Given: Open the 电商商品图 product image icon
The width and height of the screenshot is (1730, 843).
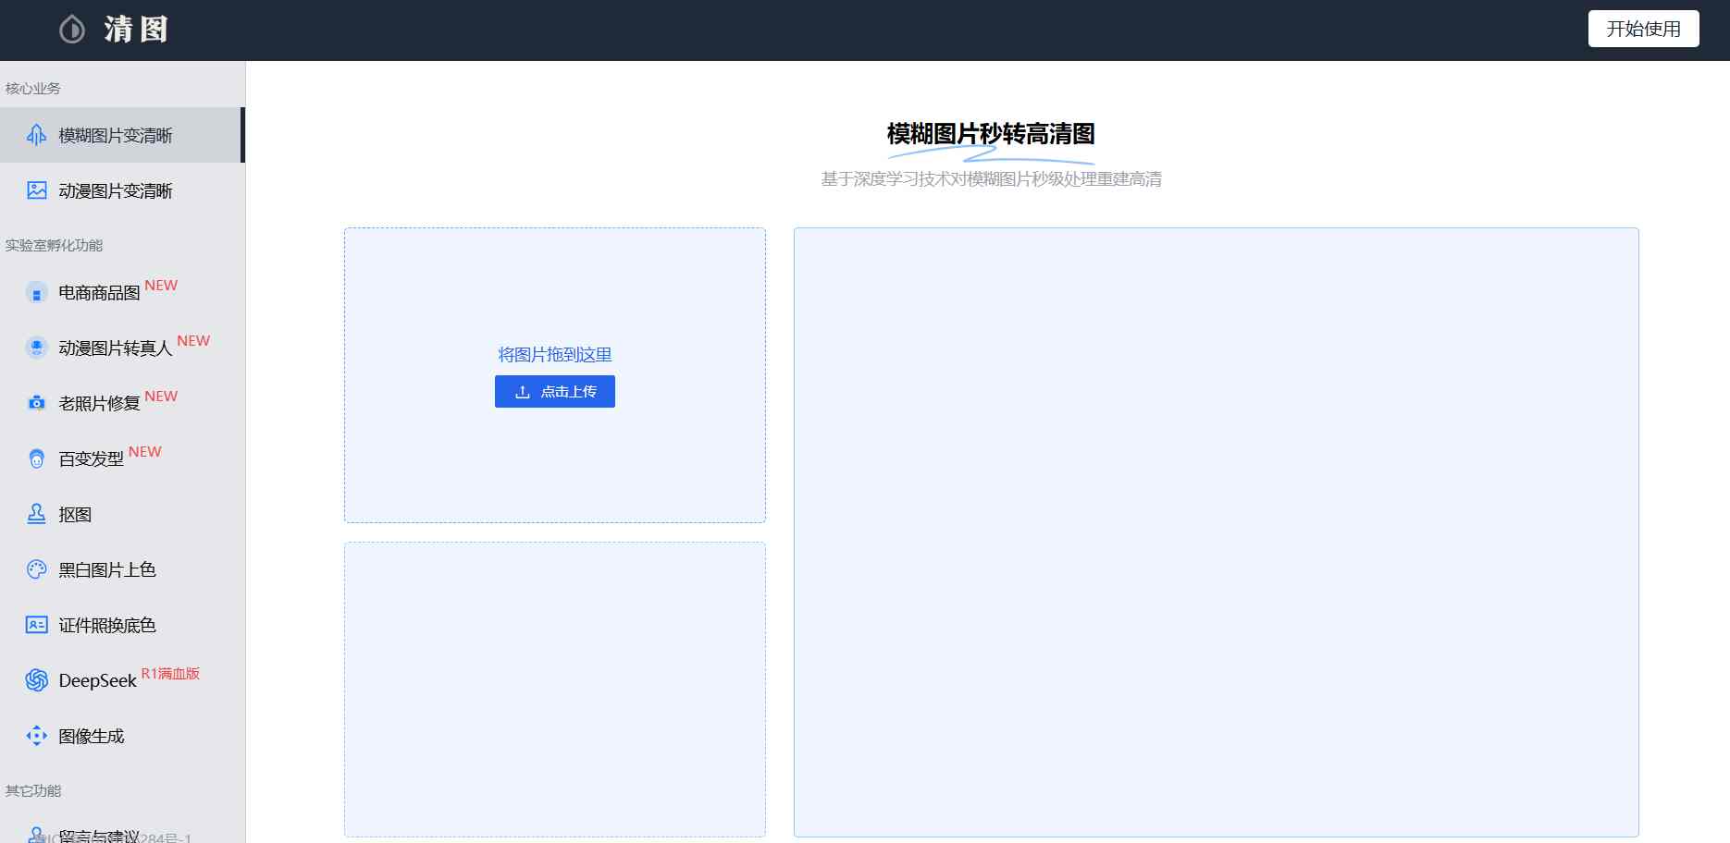Looking at the screenshot, I should [x=35, y=292].
